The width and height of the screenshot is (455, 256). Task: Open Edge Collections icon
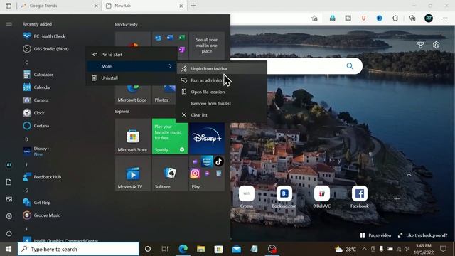click(412, 18)
